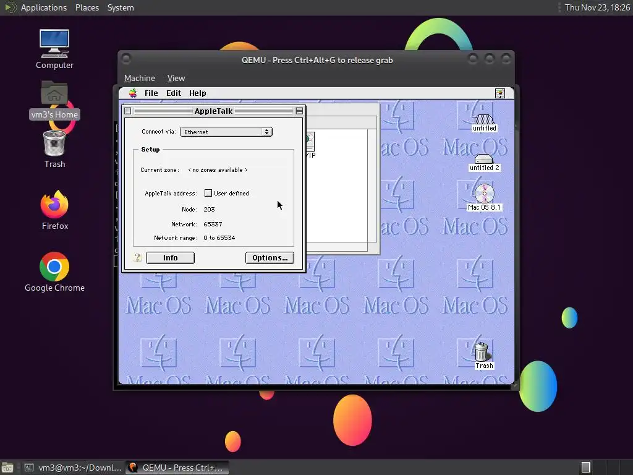Image resolution: width=633 pixels, height=475 pixels.
Task: Click the Network value 65337
Action: tap(213, 224)
